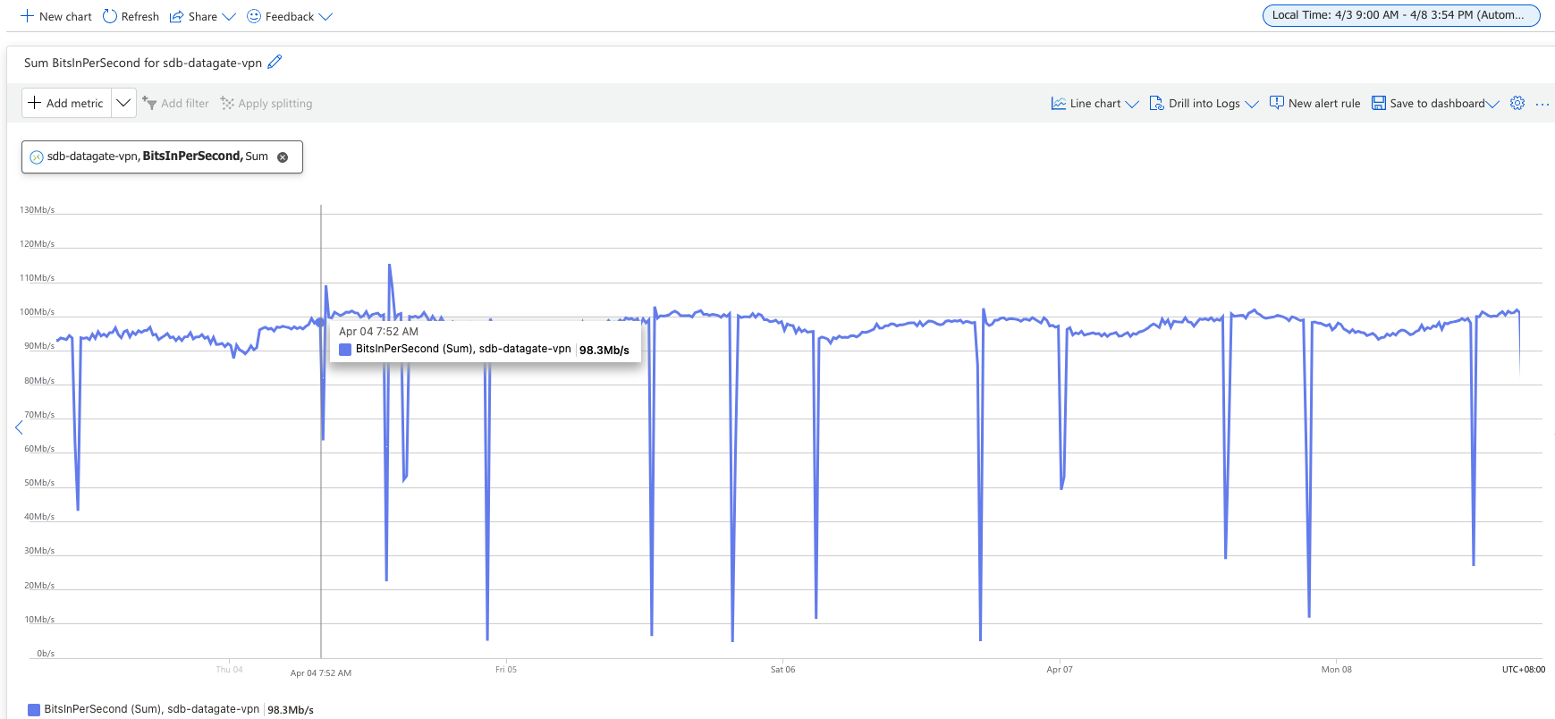
Task: Remove the BitsInPerSecond metric chip
Action: pos(283,156)
